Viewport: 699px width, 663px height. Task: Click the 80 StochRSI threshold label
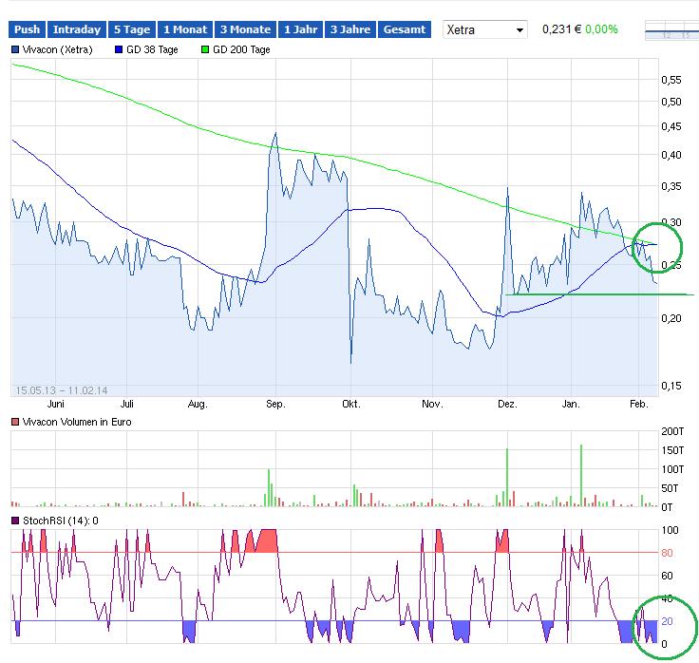pos(667,553)
